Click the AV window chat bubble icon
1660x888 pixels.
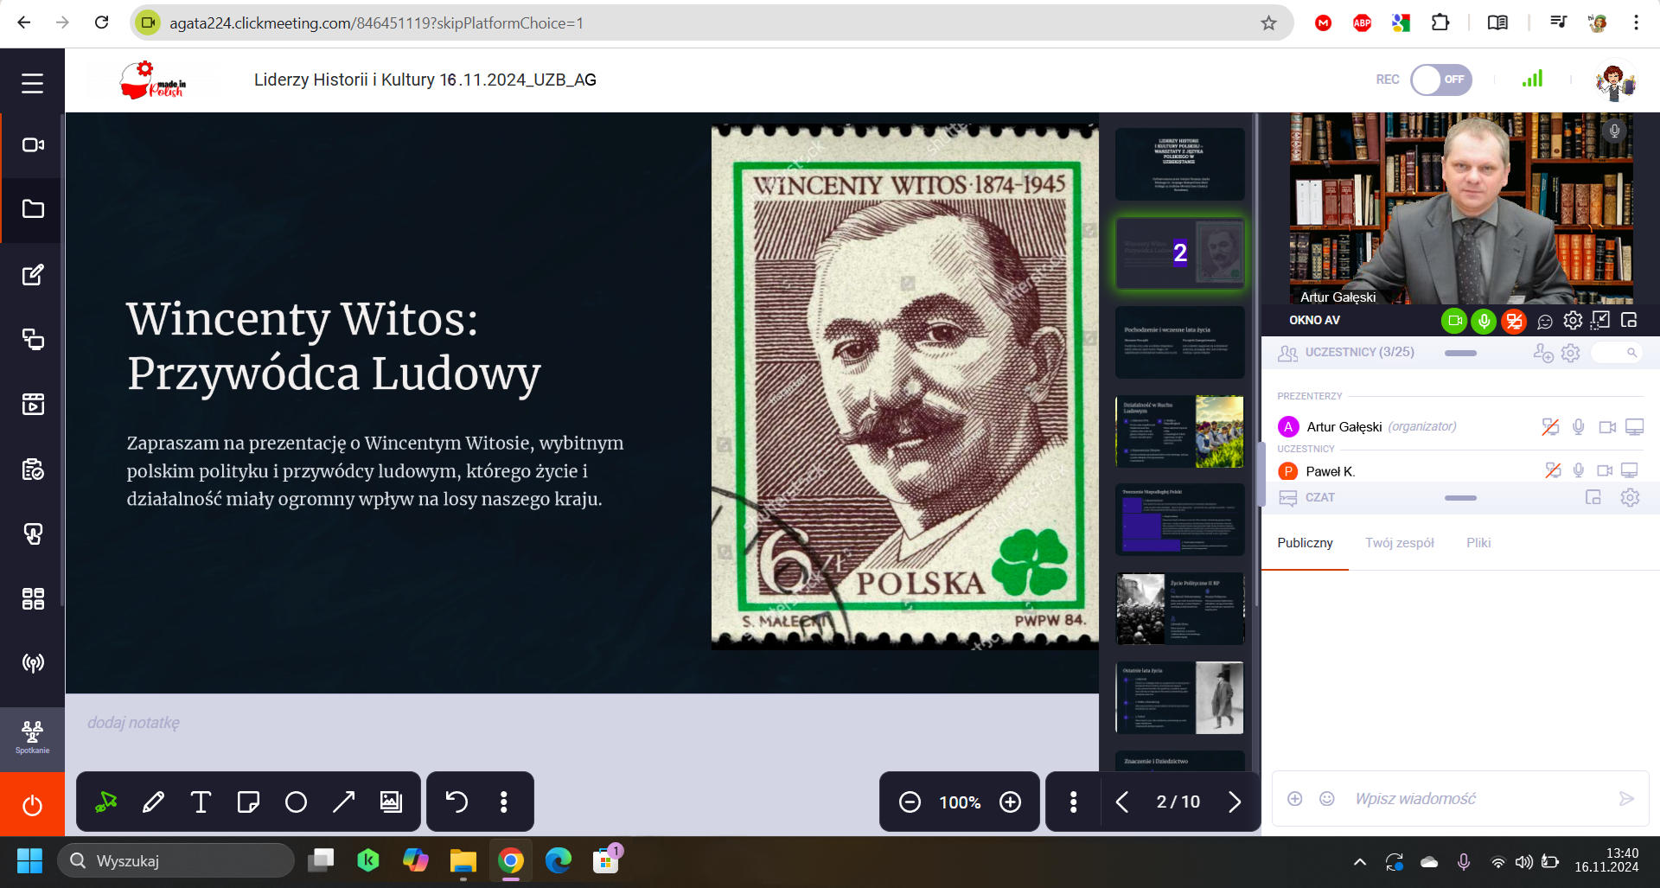pos(1545,322)
